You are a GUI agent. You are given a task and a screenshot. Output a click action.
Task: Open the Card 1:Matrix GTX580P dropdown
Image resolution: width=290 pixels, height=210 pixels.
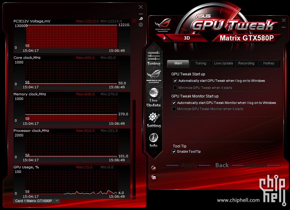(36, 201)
